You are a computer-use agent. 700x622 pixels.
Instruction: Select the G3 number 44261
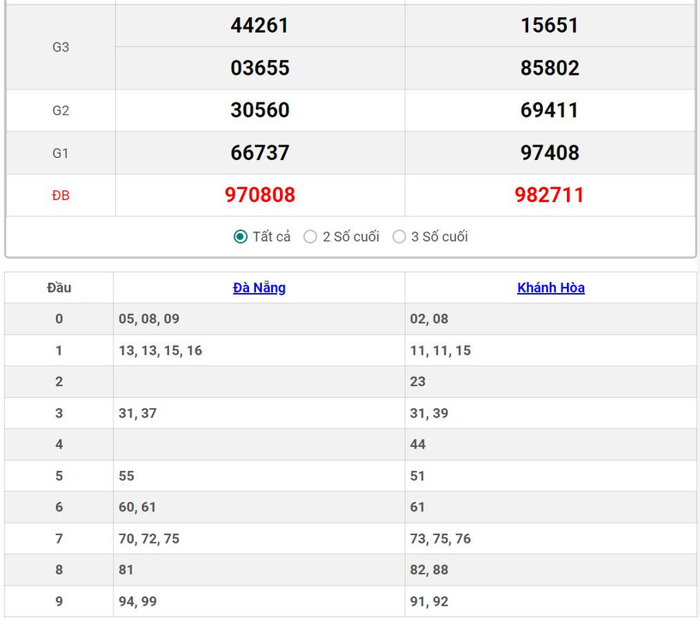click(260, 26)
